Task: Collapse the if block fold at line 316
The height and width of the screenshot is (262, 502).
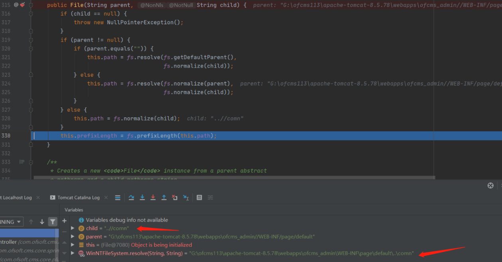Action: (x=31, y=14)
